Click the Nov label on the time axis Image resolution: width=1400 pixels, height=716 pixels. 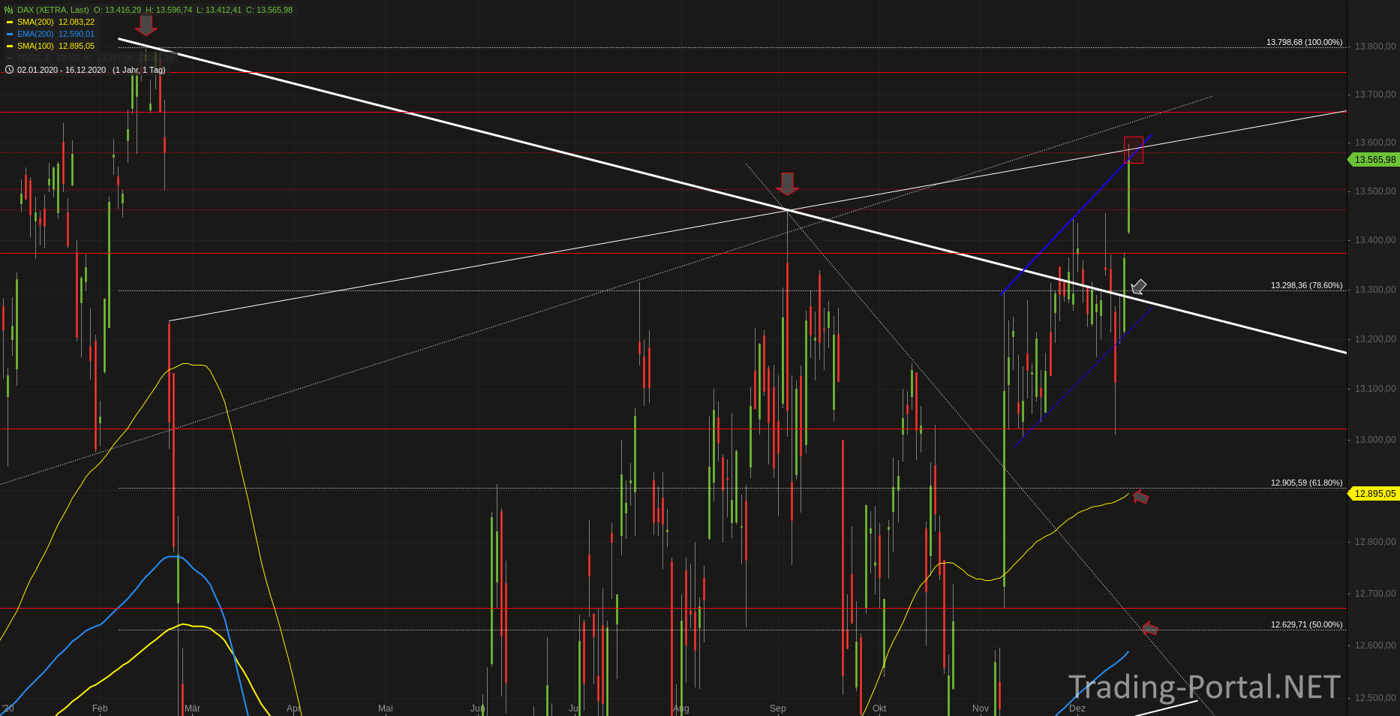pos(981,708)
